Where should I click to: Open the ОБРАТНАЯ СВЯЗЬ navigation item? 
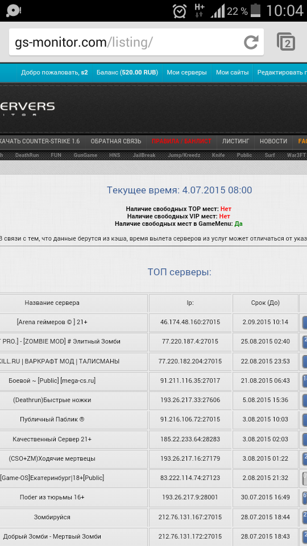click(x=116, y=141)
